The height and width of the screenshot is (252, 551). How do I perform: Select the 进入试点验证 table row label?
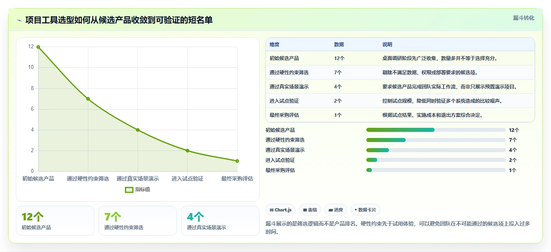click(284, 101)
